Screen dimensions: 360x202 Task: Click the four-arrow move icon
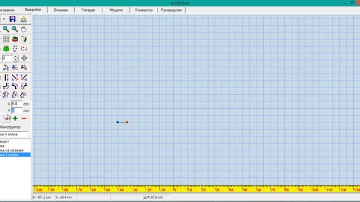click(24, 58)
